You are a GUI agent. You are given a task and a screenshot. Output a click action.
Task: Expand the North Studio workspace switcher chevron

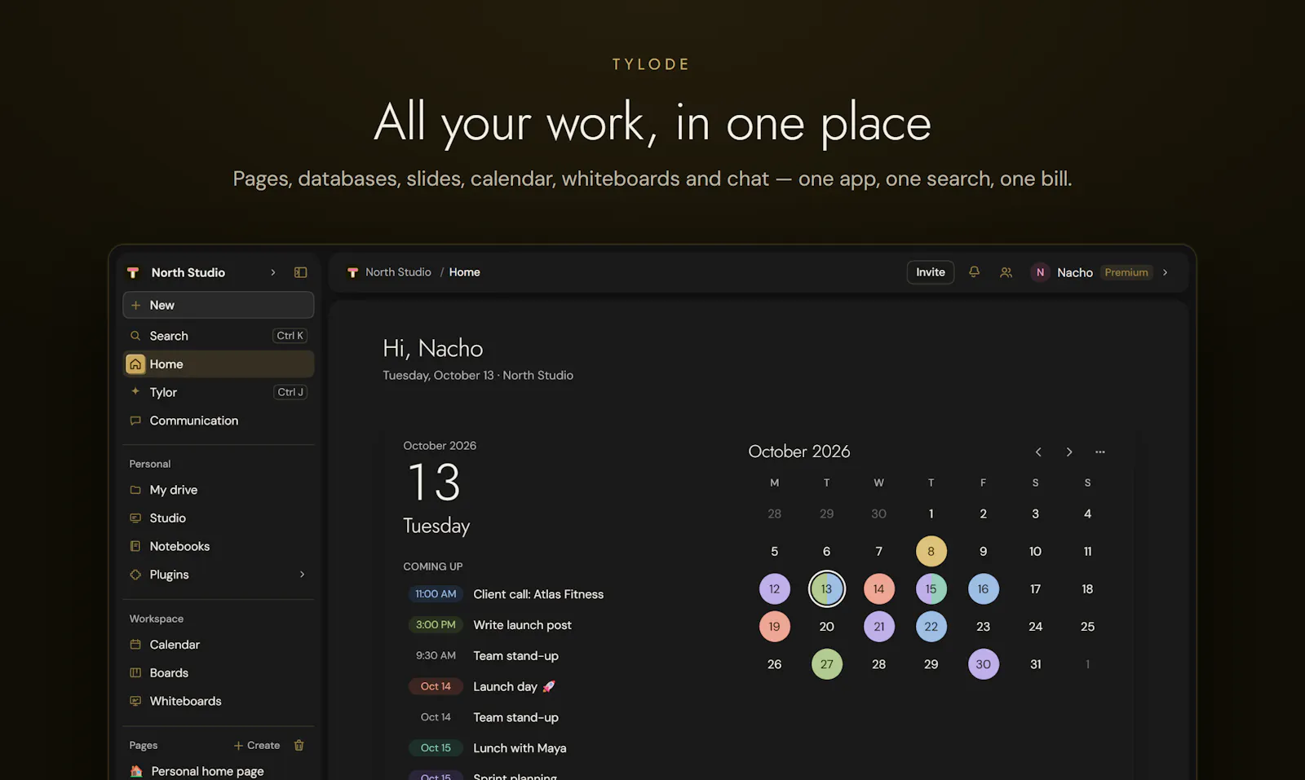[x=273, y=272]
